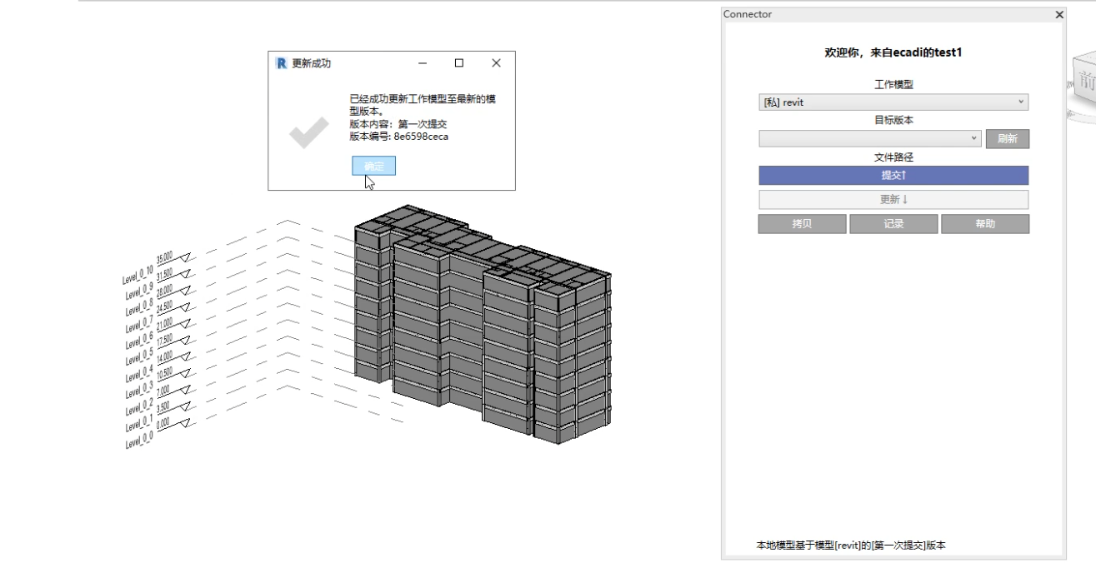
Task: Minimize the 更新成功 dialog
Action: coord(423,63)
